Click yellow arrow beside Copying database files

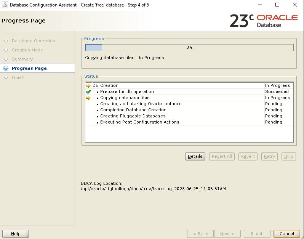pos(88,98)
